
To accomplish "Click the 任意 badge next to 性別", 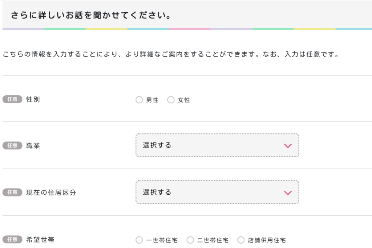I will (x=12, y=99).
